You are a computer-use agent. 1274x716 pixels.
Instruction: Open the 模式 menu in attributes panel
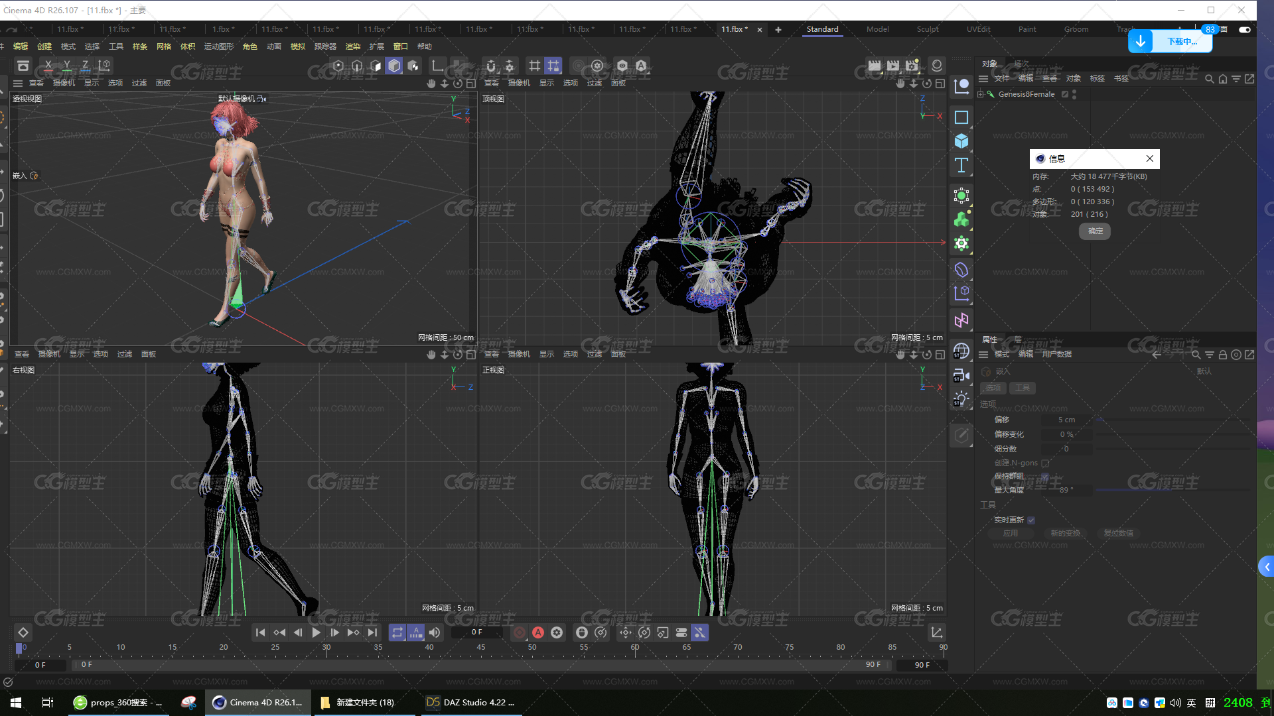(x=1002, y=354)
